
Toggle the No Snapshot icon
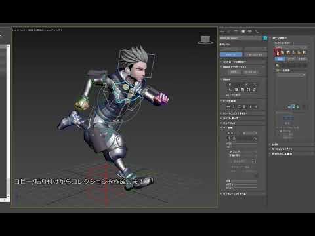pos(297,107)
